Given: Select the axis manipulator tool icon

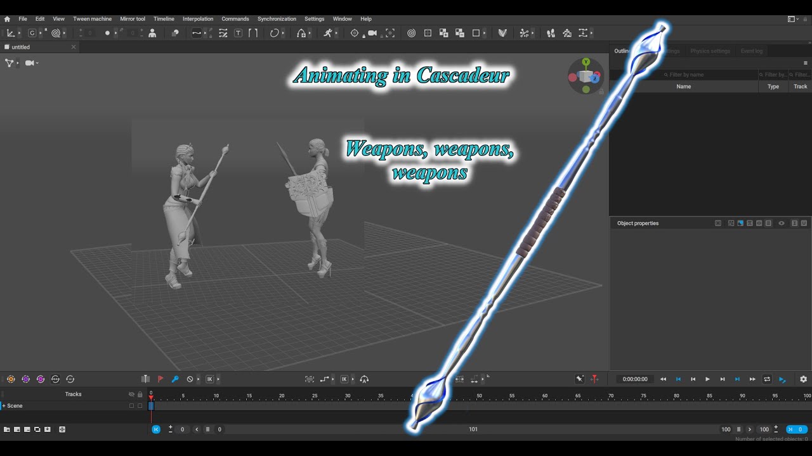Looking at the screenshot, I should click(11, 33).
